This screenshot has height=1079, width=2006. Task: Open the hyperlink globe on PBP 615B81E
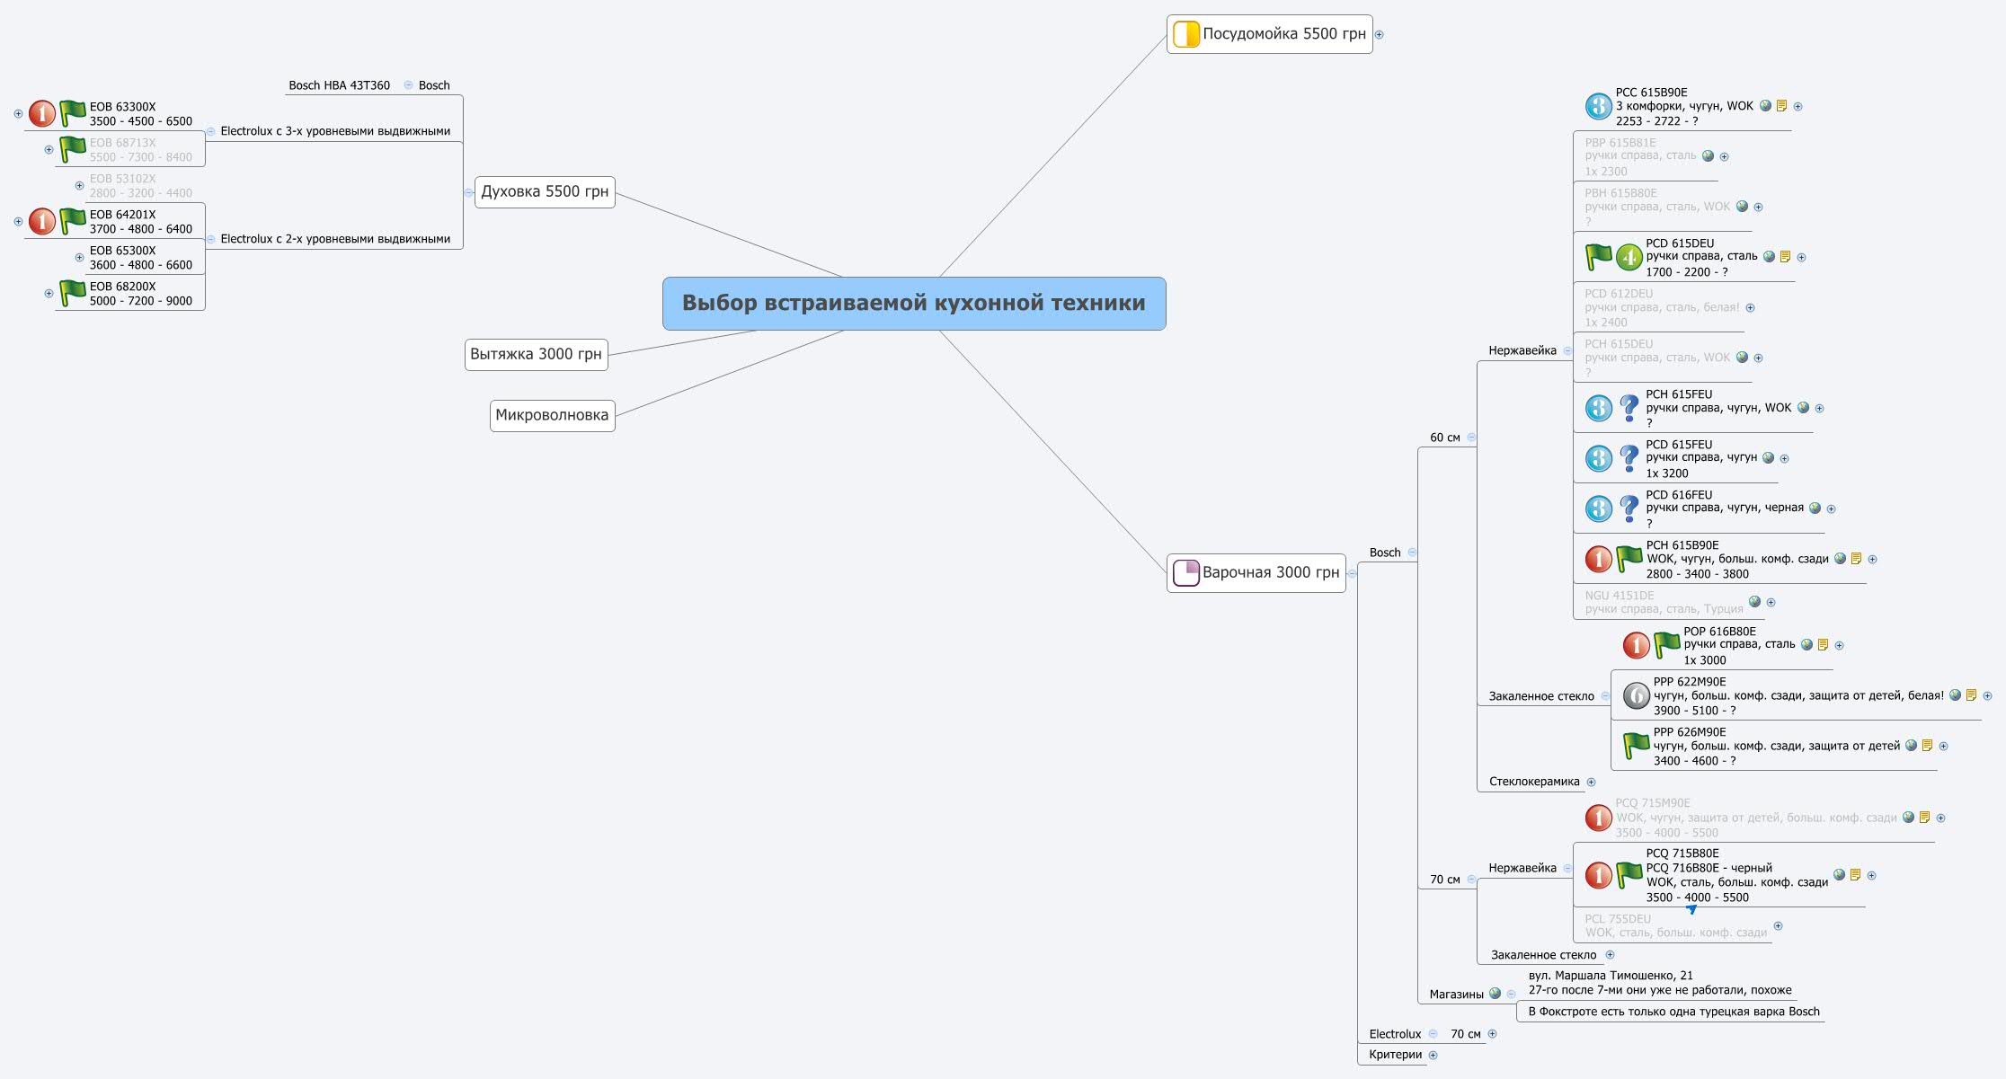pos(1708,156)
